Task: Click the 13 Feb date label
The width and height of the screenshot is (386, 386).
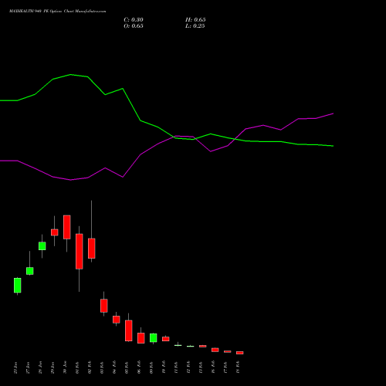Action: 201,367
